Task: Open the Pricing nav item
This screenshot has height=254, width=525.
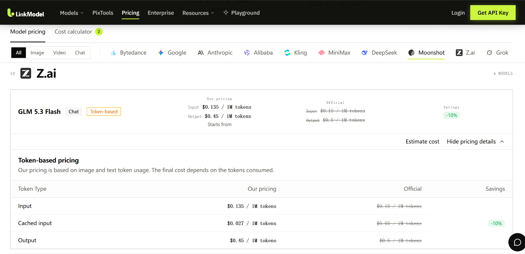Action: pos(130,13)
